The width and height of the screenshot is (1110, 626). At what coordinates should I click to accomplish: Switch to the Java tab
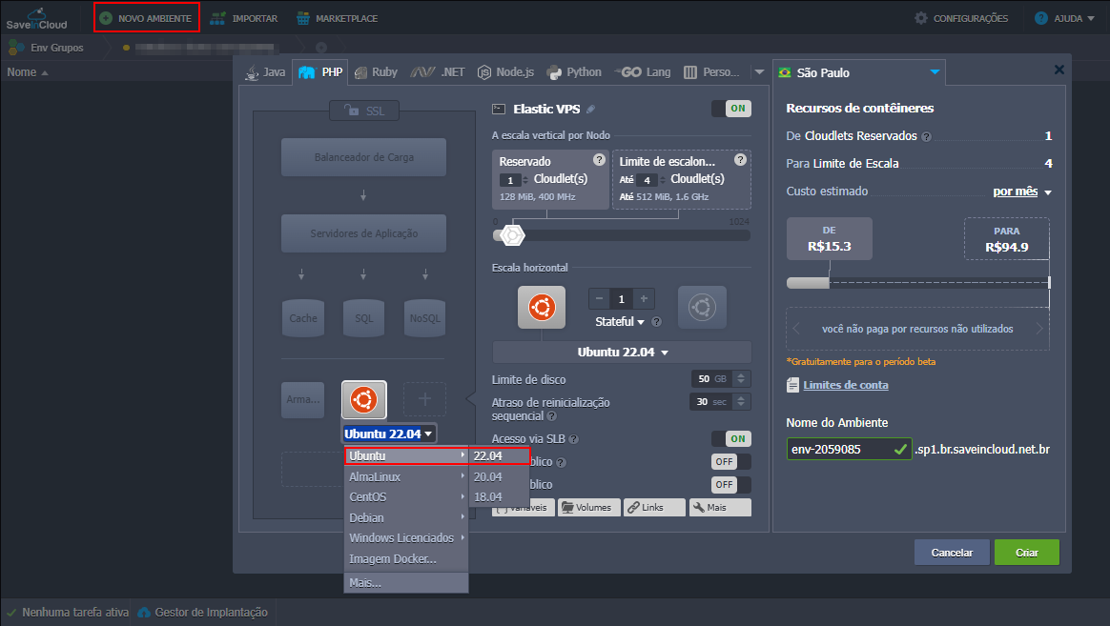tap(265, 72)
